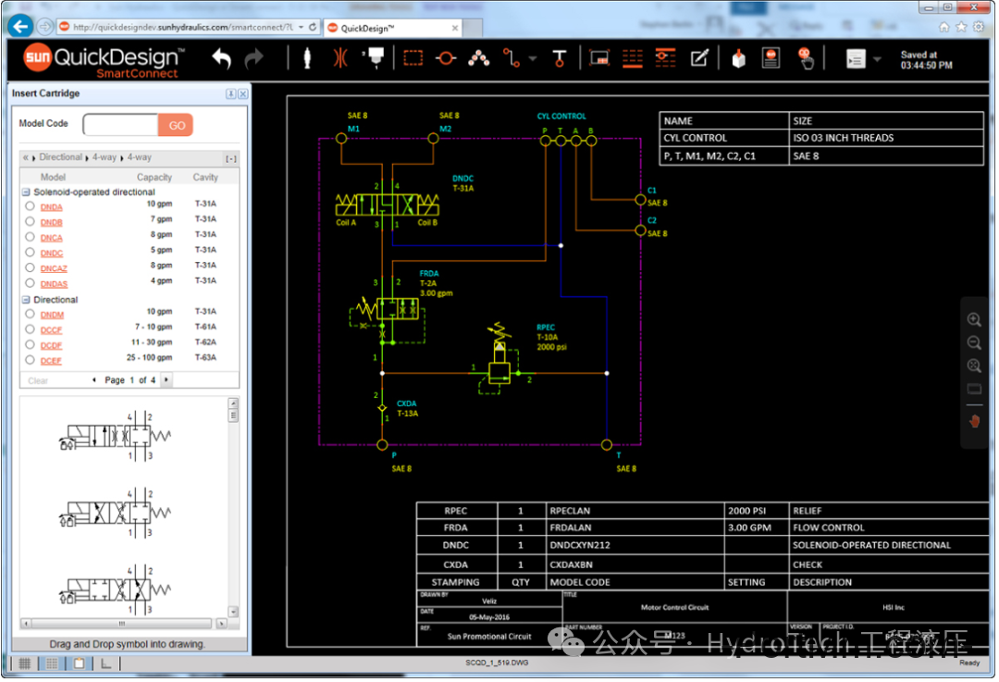The height and width of the screenshot is (682, 999).
Task: Click the Directional breadcrumb item
Action: click(60, 157)
